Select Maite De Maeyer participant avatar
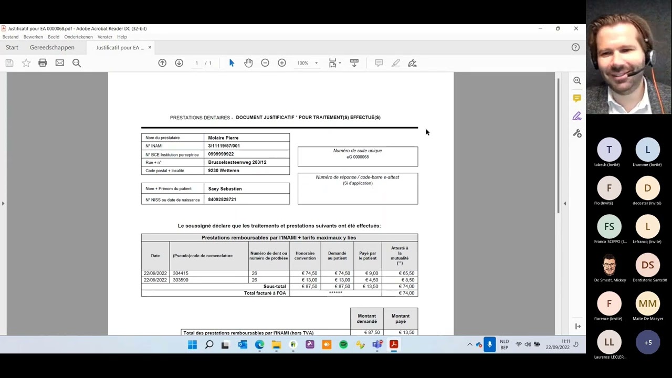The width and height of the screenshot is (672, 378). pyautogui.click(x=648, y=303)
